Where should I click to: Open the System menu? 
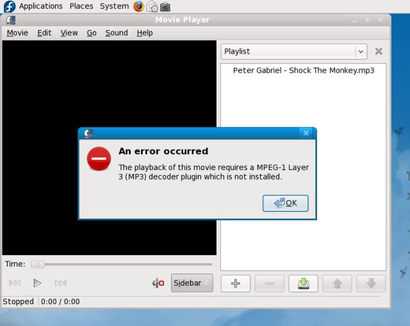point(114,6)
